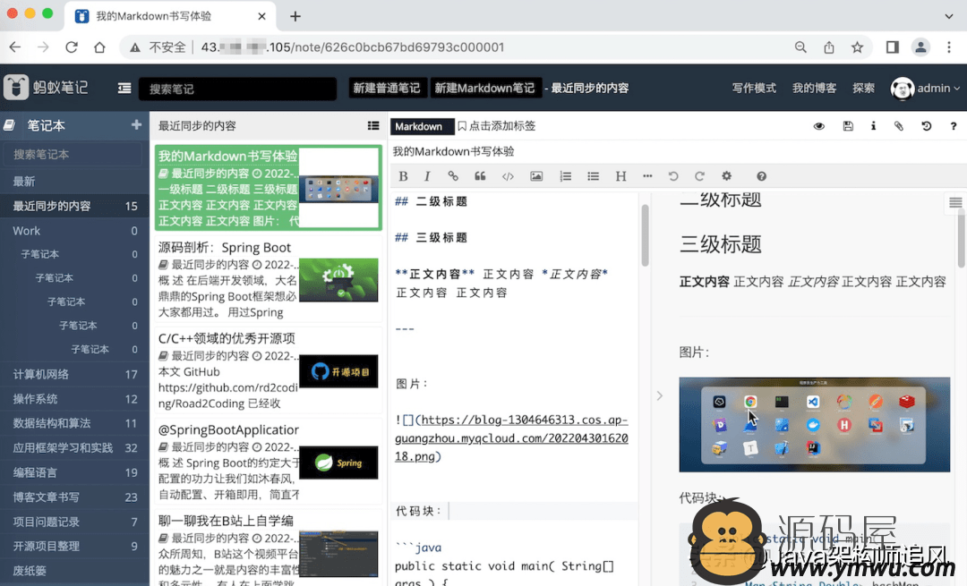The height and width of the screenshot is (586, 967).
Task: Click 点击添加标签 to add a tag
Action: pos(496,126)
